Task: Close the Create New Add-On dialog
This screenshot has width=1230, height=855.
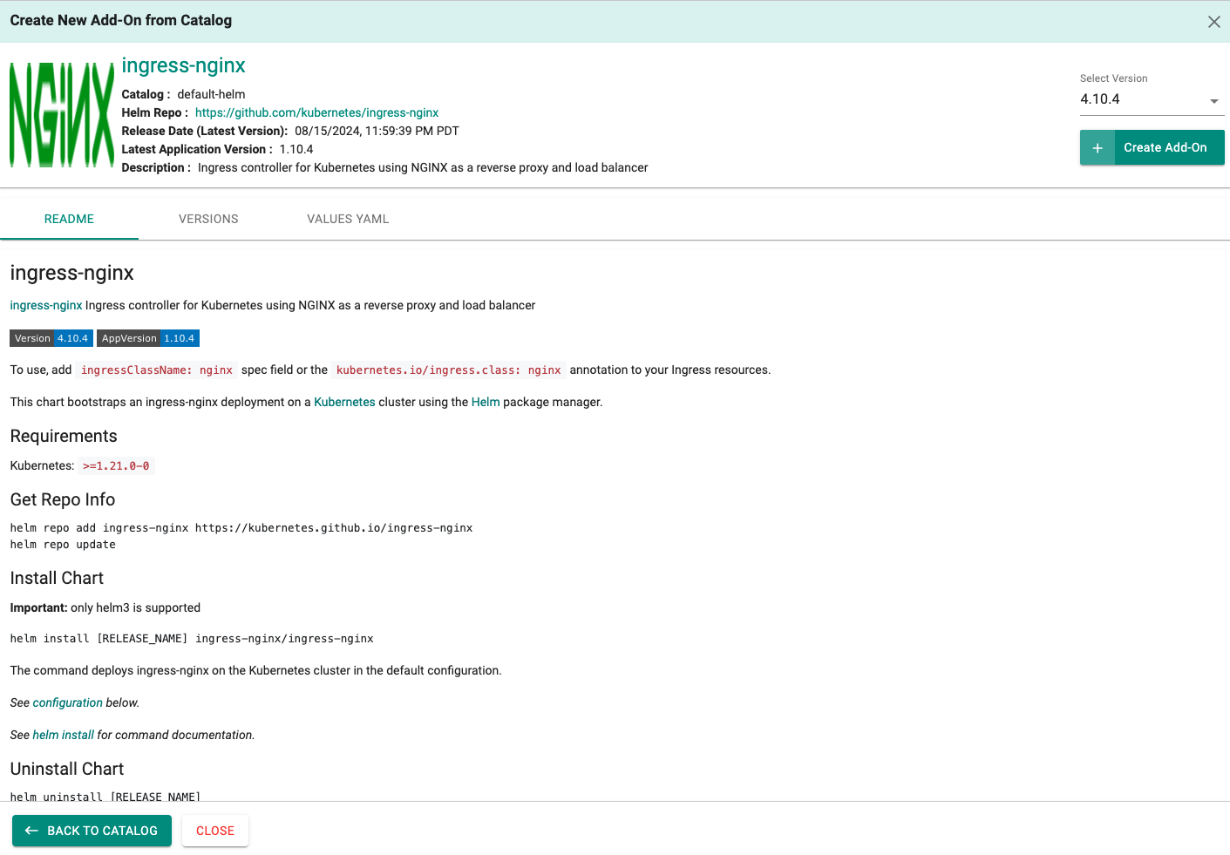Action: click(1213, 22)
